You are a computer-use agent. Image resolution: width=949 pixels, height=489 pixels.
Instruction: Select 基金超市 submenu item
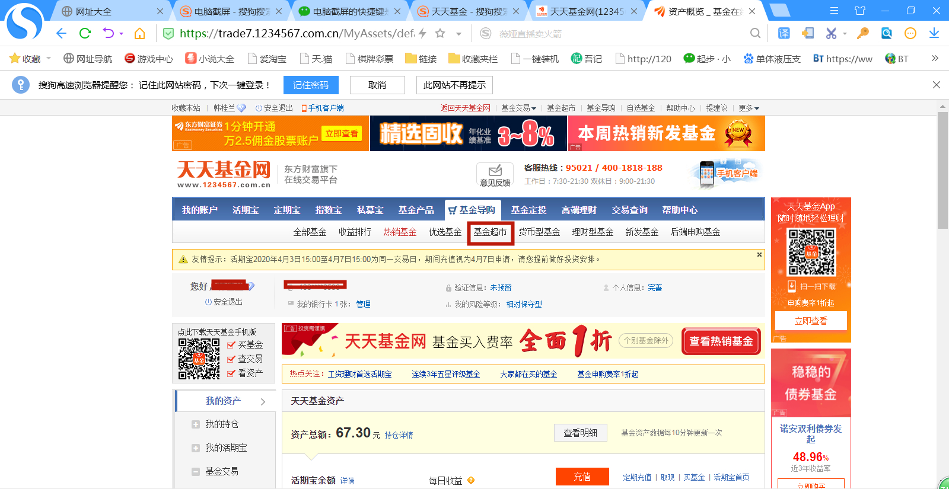[x=491, y=232]
